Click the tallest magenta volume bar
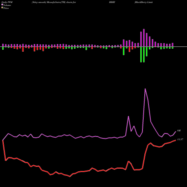The image size is (187, 187). [x=144, y=38]
